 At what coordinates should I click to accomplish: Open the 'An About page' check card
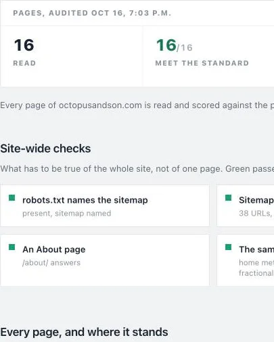[x=105, y=260]
